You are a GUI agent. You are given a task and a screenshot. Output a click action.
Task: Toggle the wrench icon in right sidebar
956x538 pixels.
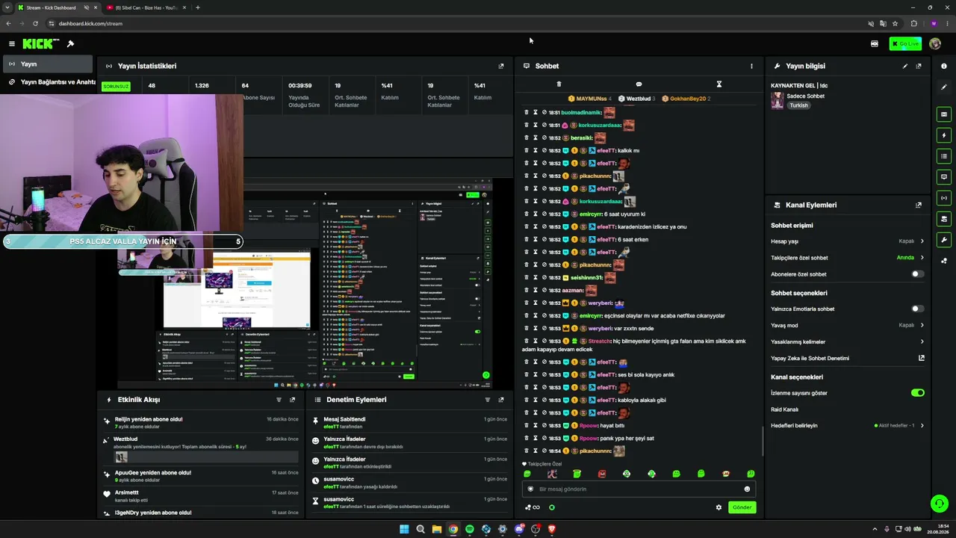[x=944, y=240]
